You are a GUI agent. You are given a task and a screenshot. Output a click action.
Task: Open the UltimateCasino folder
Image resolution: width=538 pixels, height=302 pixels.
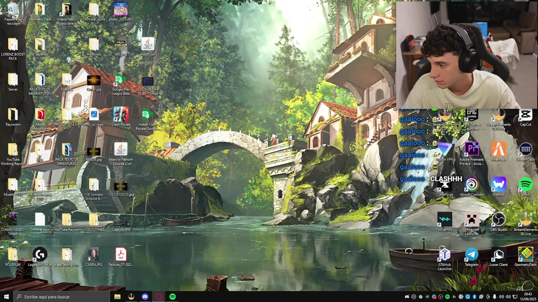coord(94,12)
